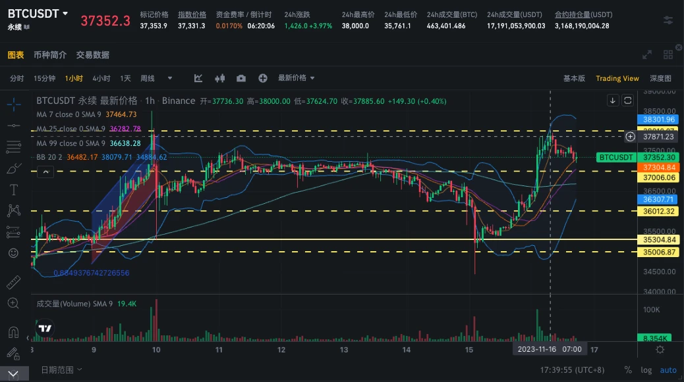
Task: Toggle magnet snapping mode in the sidebar
Action: click(x=13, y=332)
